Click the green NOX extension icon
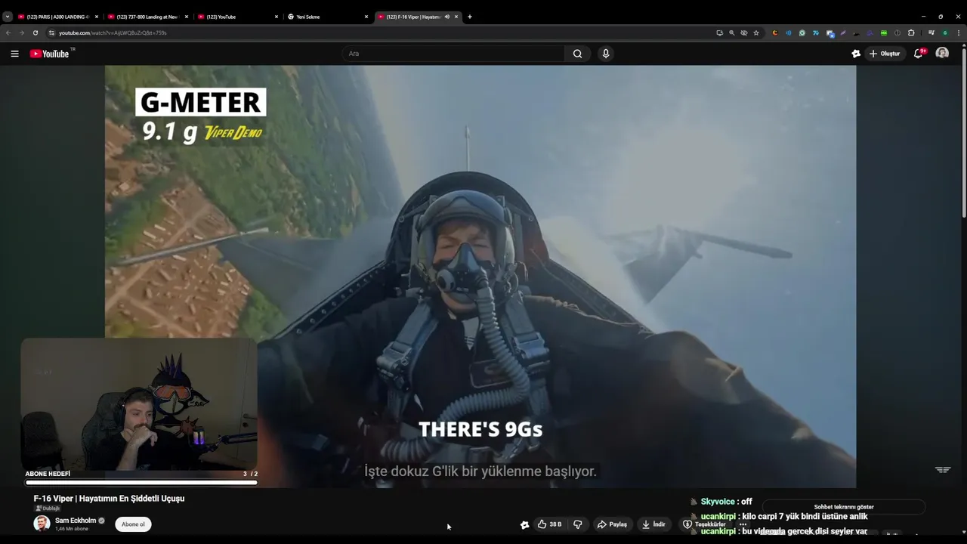Image resolution: width=967 pixels, height=544 pixels. [x=884, y=33]
